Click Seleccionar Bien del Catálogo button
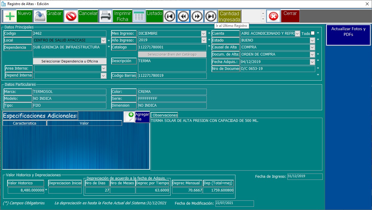Screen dimensions: 372x210 click(172, 54)
